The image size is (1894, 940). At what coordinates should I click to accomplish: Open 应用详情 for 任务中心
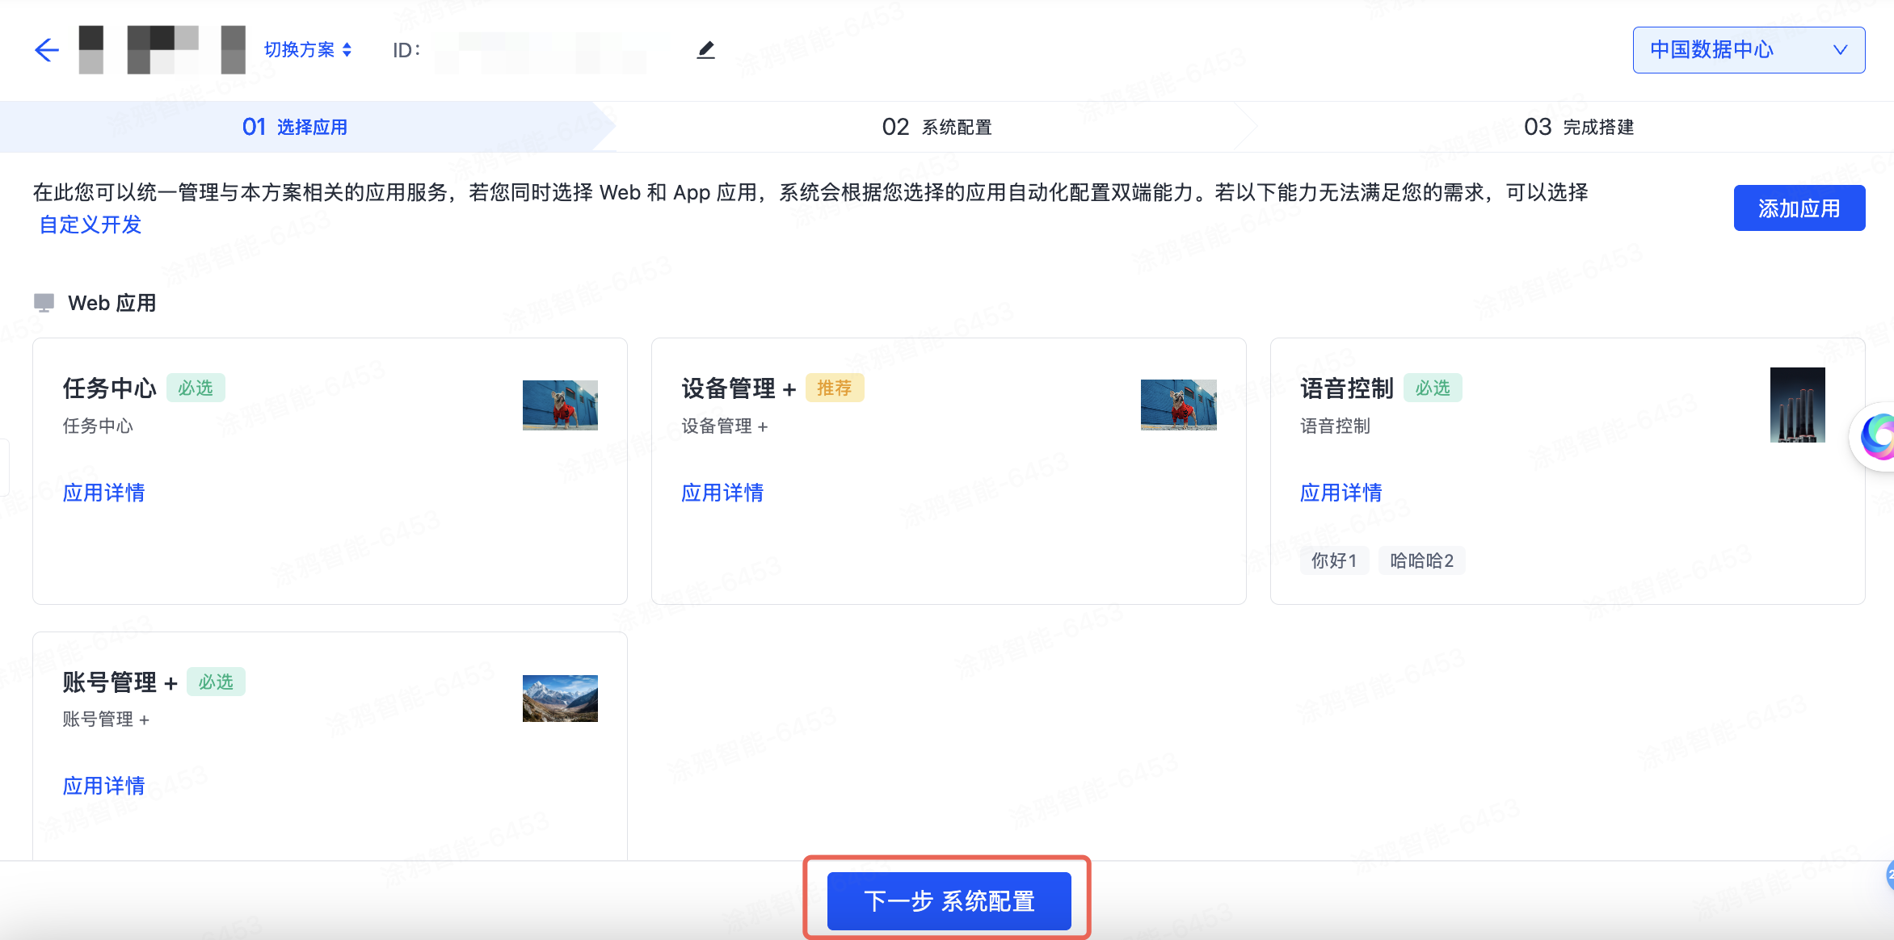point(103,493)
